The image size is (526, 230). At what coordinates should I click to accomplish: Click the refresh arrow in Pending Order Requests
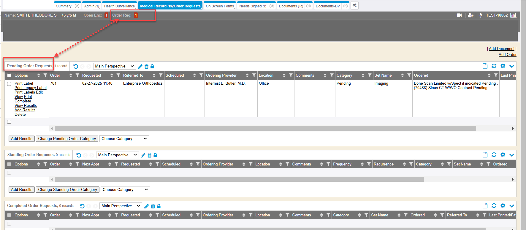pos(76,66)
